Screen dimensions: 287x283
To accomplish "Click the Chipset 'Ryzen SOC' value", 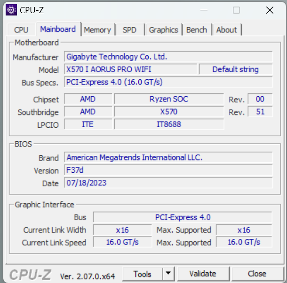I will tap(169, 99).
